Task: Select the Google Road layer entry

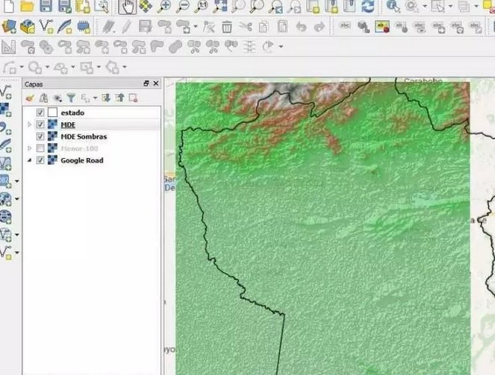Action: [81, 160]
